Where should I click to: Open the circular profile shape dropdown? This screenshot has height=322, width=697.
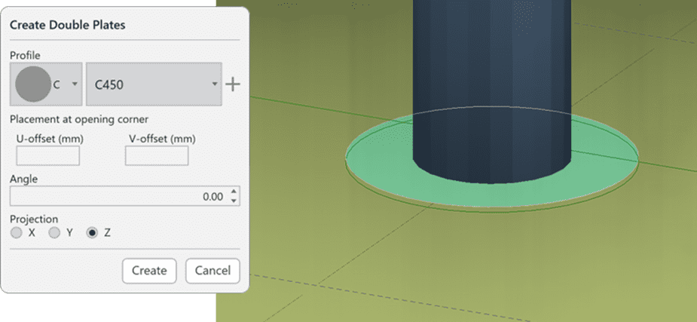pos(46,84)
